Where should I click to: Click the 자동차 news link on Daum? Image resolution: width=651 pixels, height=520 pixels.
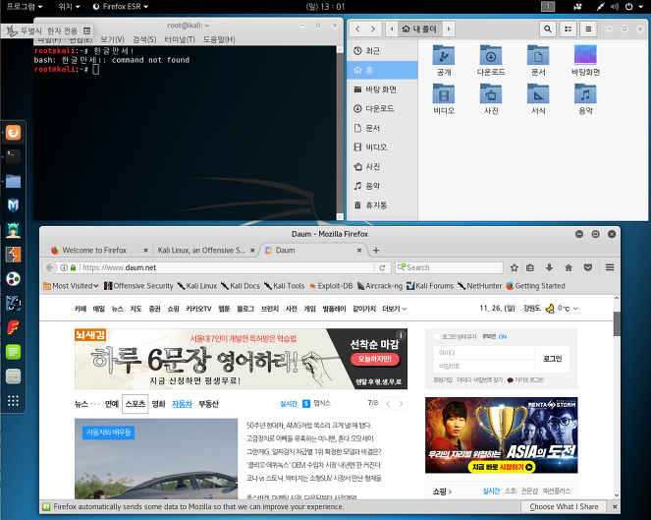[182, 404]
